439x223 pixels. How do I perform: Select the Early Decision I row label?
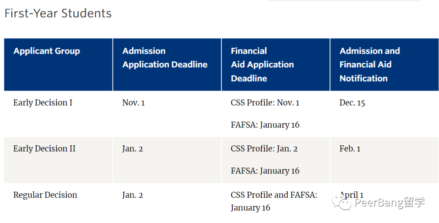click(x=43, y=103)
